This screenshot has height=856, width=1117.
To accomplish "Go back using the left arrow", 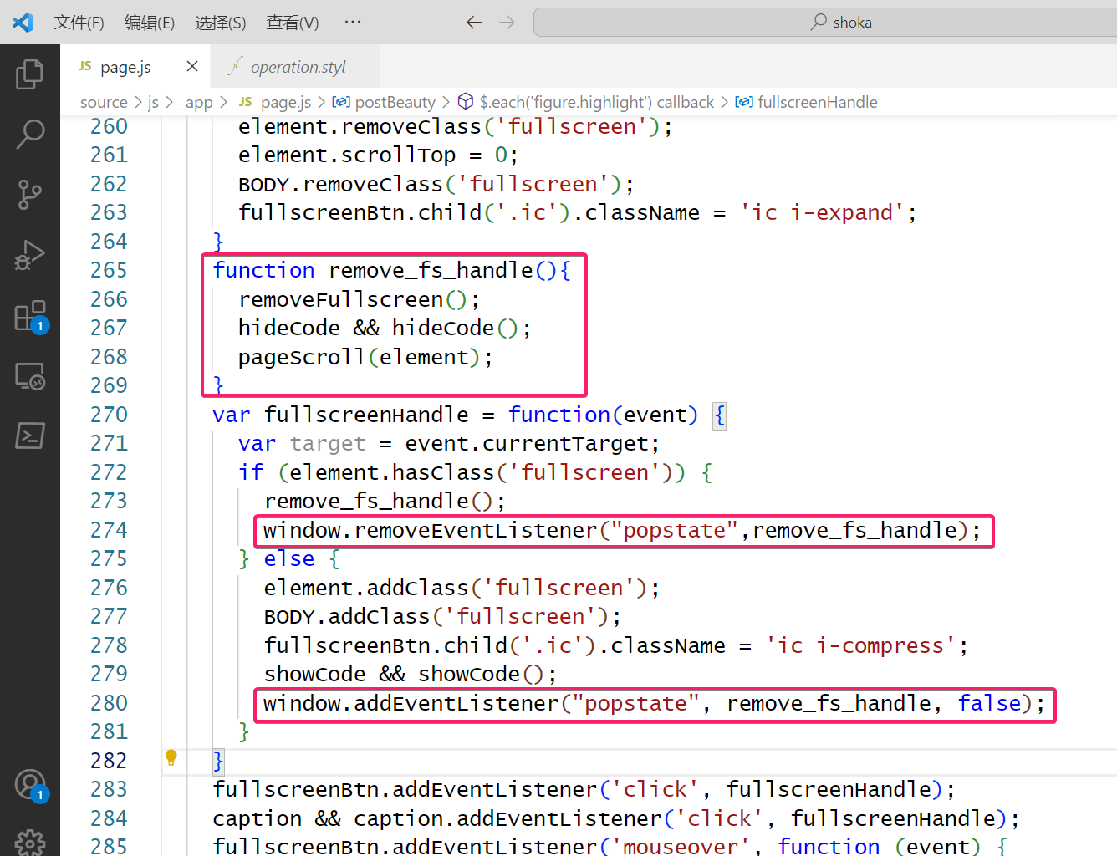I will 474,23.
